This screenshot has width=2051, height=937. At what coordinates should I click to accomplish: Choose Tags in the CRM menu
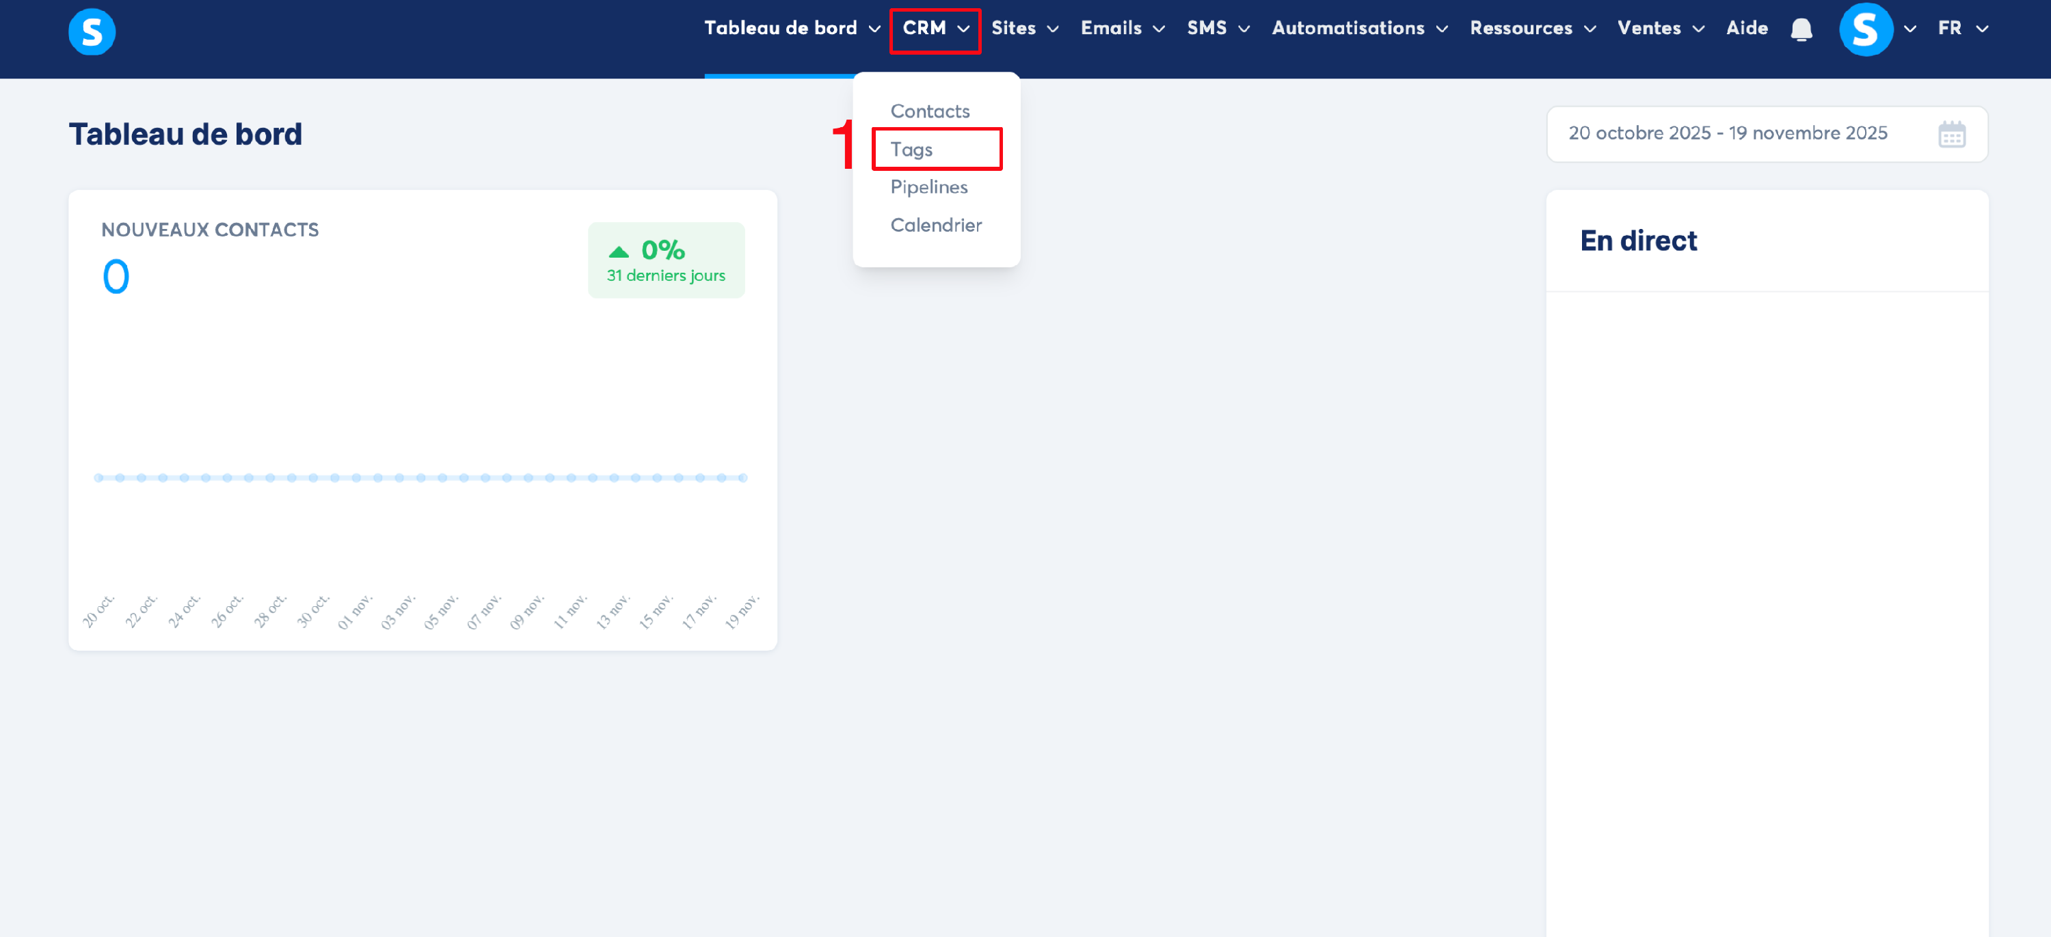tap(911, 149)
